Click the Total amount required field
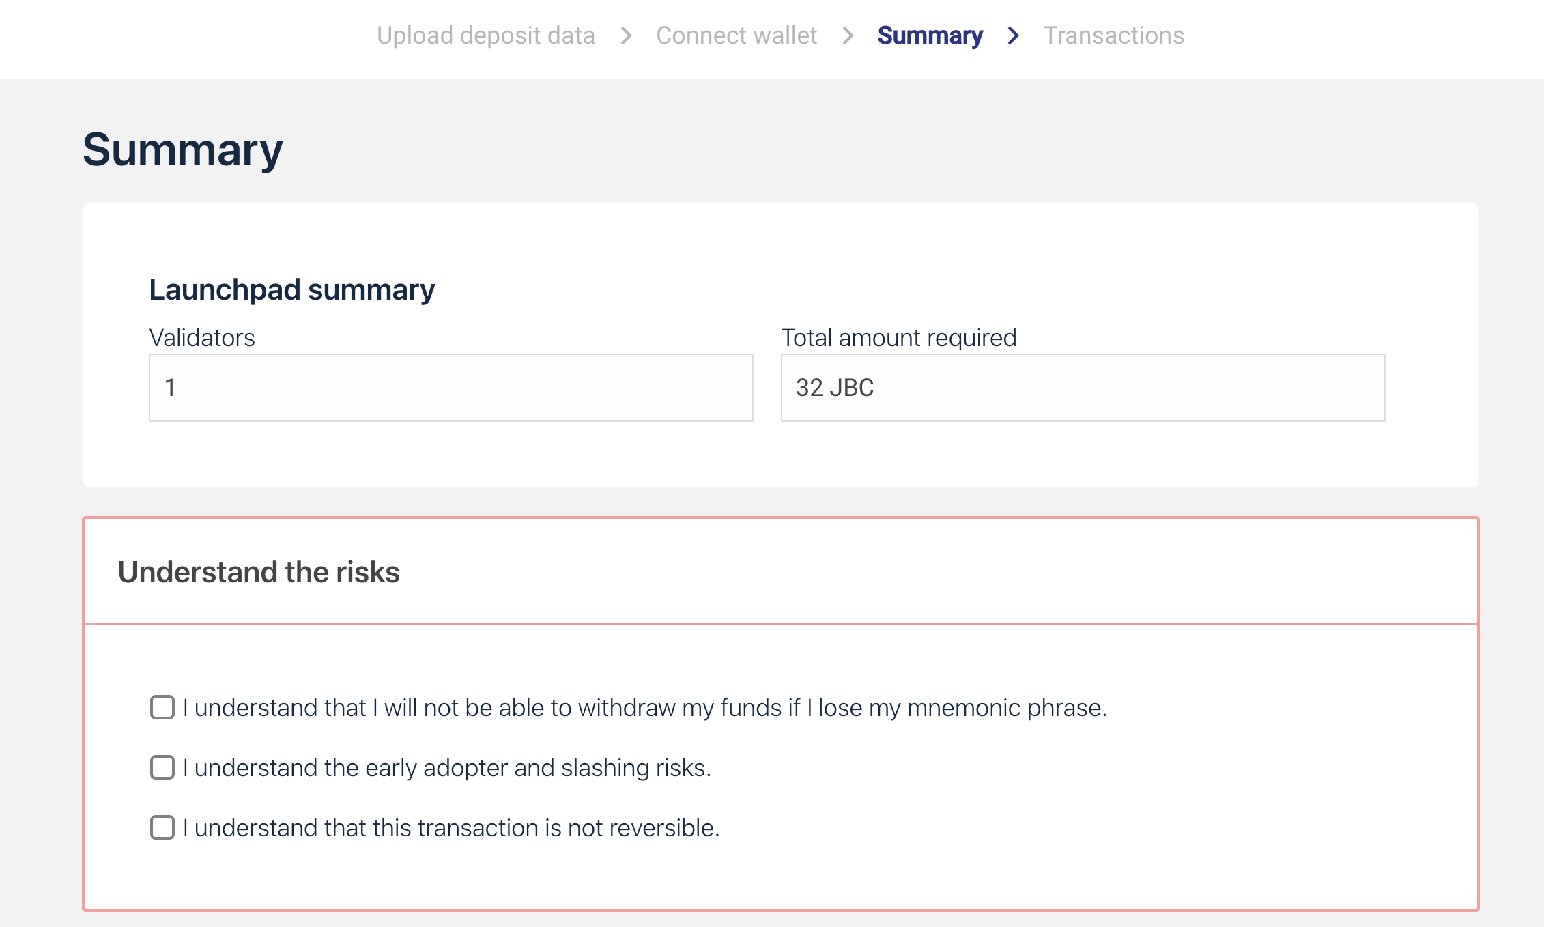Image resolution: width=1544 pixels, height=927 pixels. (x=1083, y=388)
